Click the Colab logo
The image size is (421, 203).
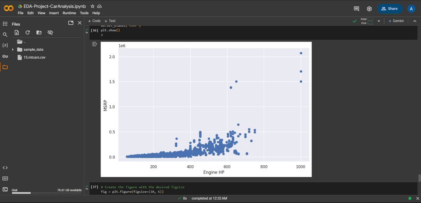click(x=8, y=9)
